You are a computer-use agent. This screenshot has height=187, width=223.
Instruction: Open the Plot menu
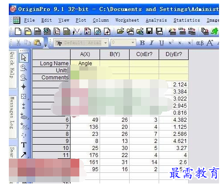81,20
